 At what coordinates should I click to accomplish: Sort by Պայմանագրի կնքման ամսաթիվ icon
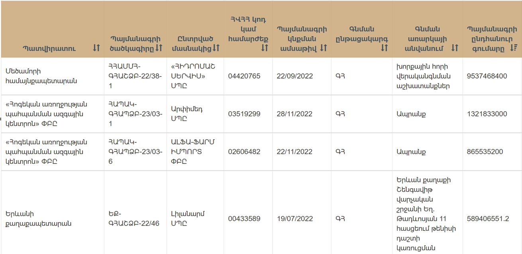point(324,48)
